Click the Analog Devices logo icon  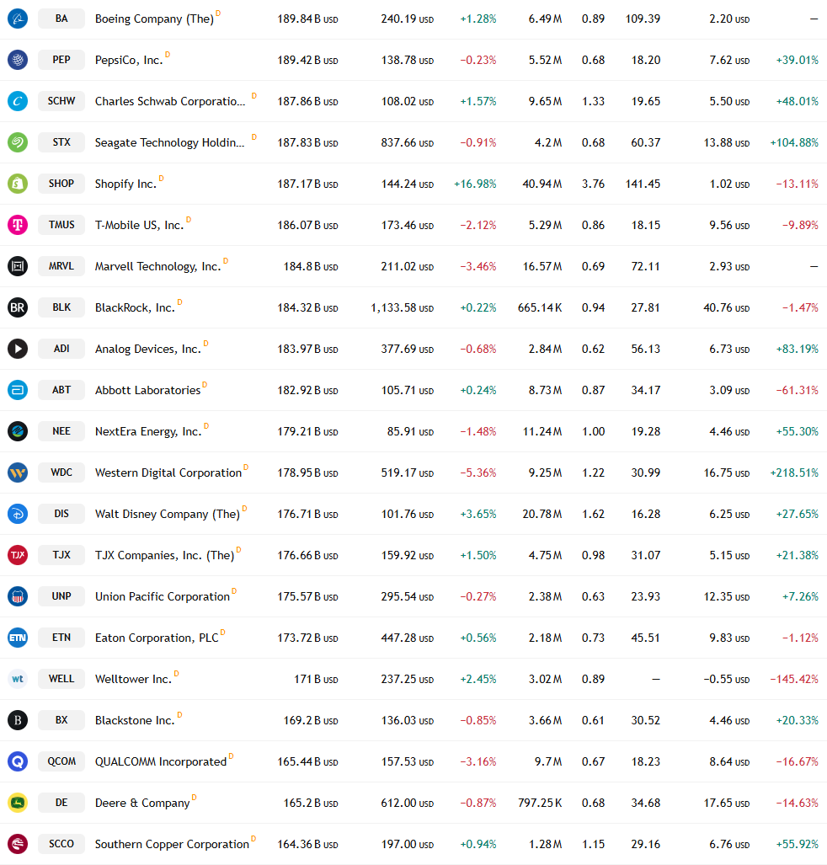pyautogui.click(x=18, y=349)
